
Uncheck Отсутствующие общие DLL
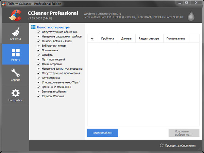point(38,32)
